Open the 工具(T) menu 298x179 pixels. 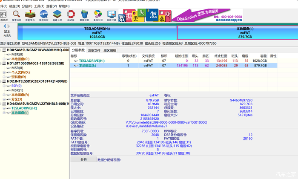coord(39,6)
